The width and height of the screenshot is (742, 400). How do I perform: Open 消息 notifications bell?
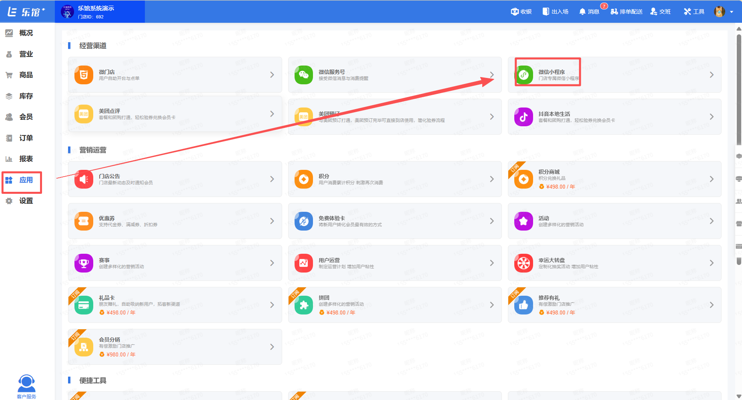pyautogui.click(x=589, y=12)
